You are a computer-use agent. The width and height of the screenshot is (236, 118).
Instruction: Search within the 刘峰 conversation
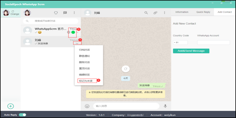pyautogui.click(x=146, y=13)
